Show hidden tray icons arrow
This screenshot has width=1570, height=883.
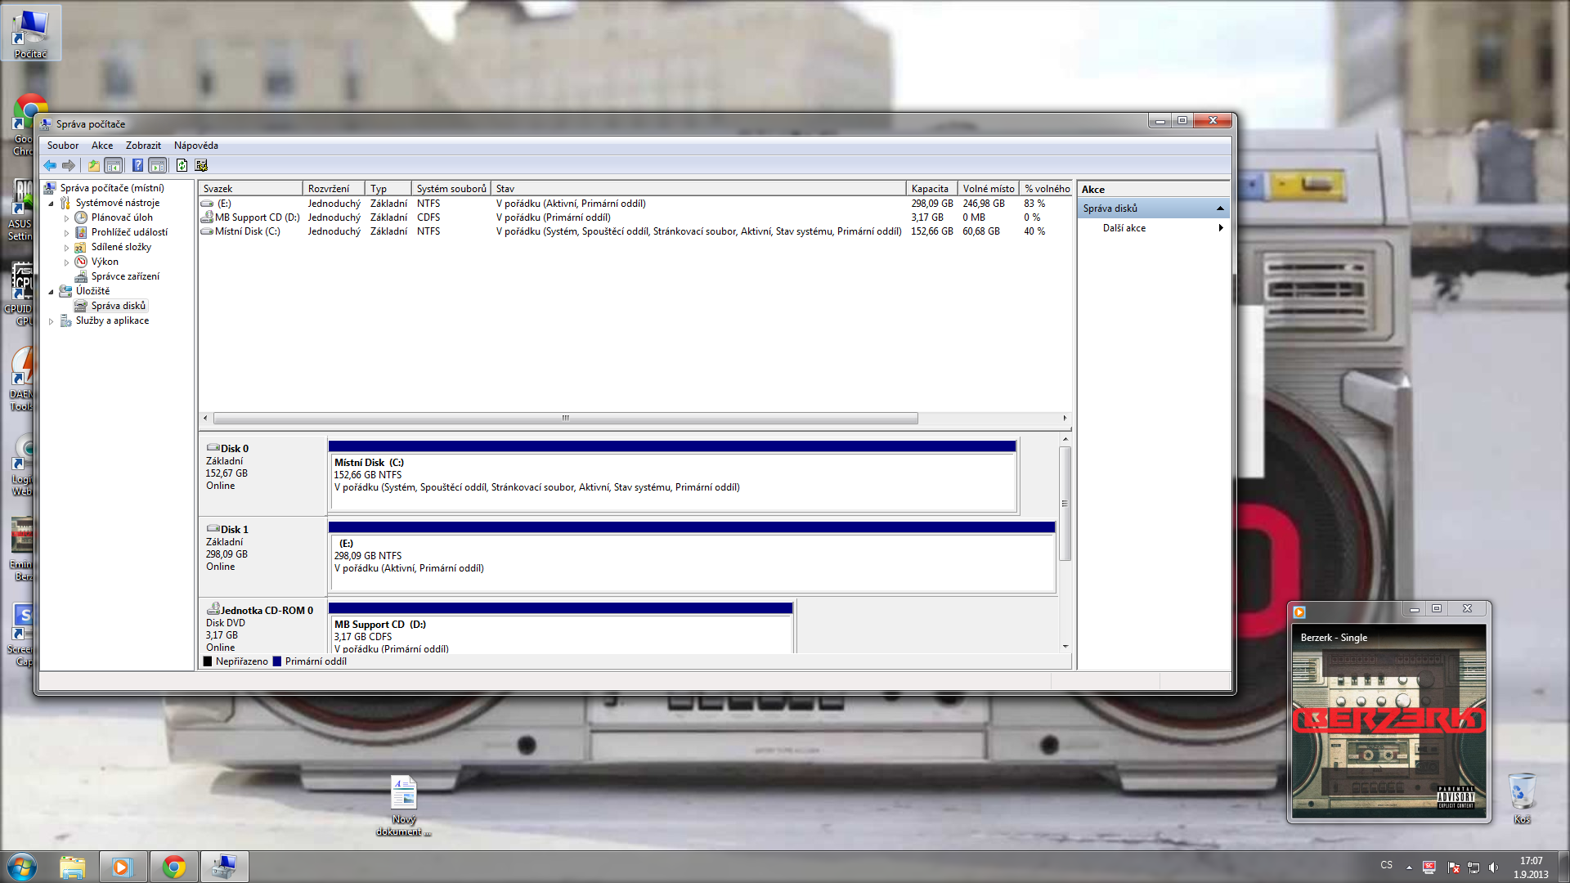click(x=1409, y=867)
